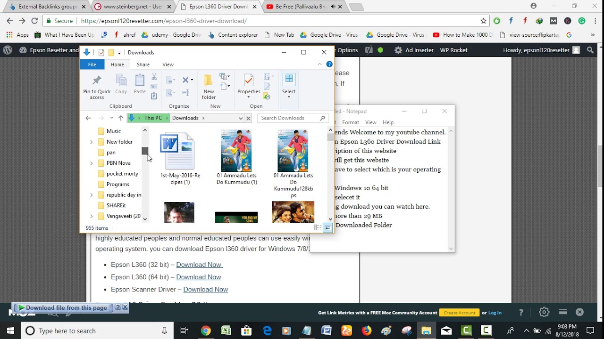Viewport: 604px width, 339px height.
Task: Open the Delete dropdown arrow
Action: 192,80
